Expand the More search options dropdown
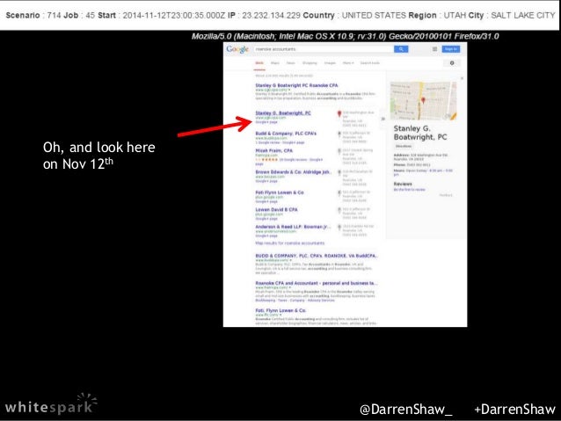 pos(348,63)
